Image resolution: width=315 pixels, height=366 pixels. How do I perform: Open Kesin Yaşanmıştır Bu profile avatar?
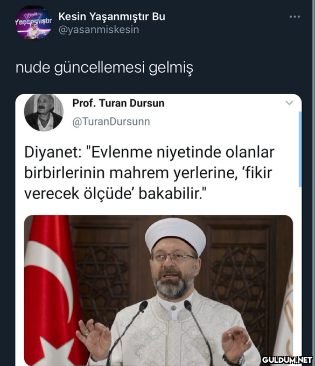(x=33, y=23)
